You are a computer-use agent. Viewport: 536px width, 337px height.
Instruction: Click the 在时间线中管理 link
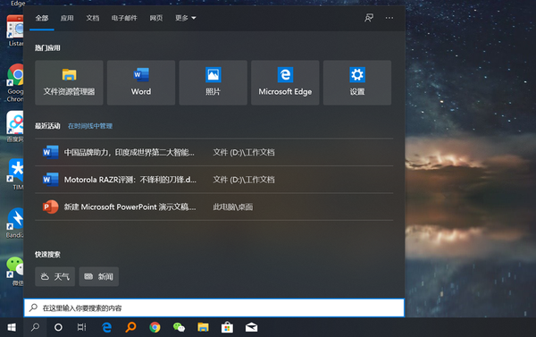90,126
